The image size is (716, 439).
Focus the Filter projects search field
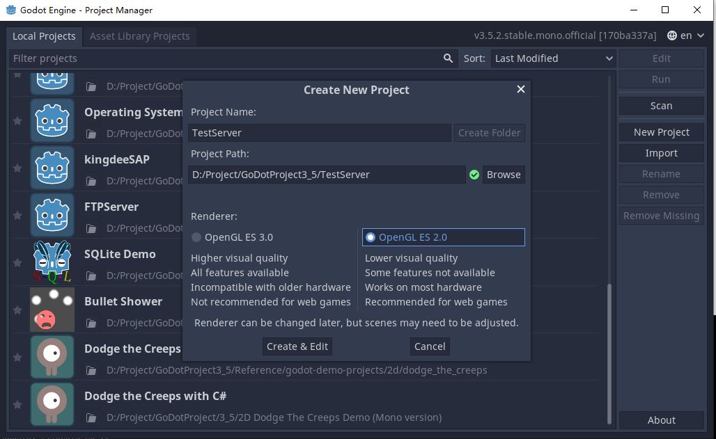tap(233, 58)
